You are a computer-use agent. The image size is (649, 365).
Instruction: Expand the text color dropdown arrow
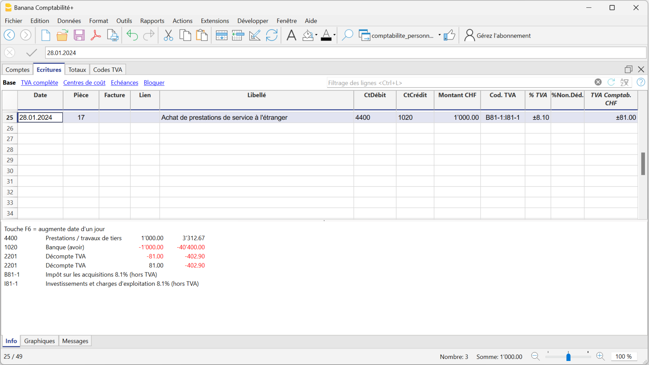(334, 35)
